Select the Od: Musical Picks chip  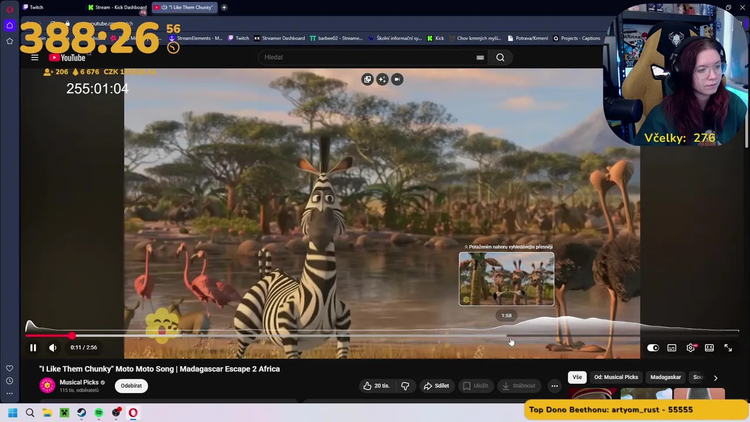point(616,377)
